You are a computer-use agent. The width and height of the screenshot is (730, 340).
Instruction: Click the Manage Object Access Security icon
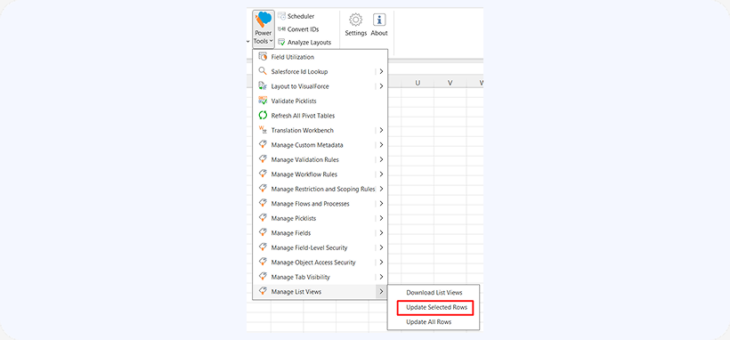pyautogui.click(x=263, y=263)
